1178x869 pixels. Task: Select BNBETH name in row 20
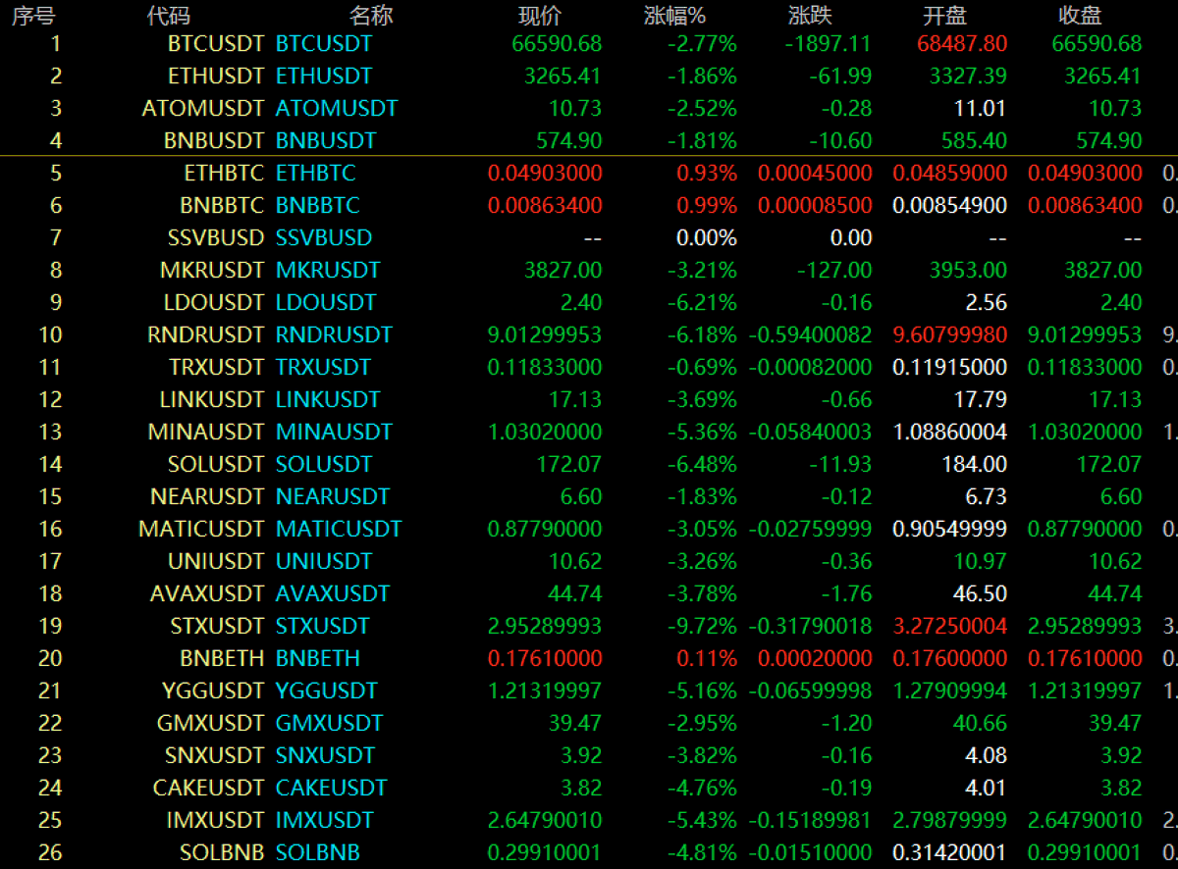coord(318,658)
